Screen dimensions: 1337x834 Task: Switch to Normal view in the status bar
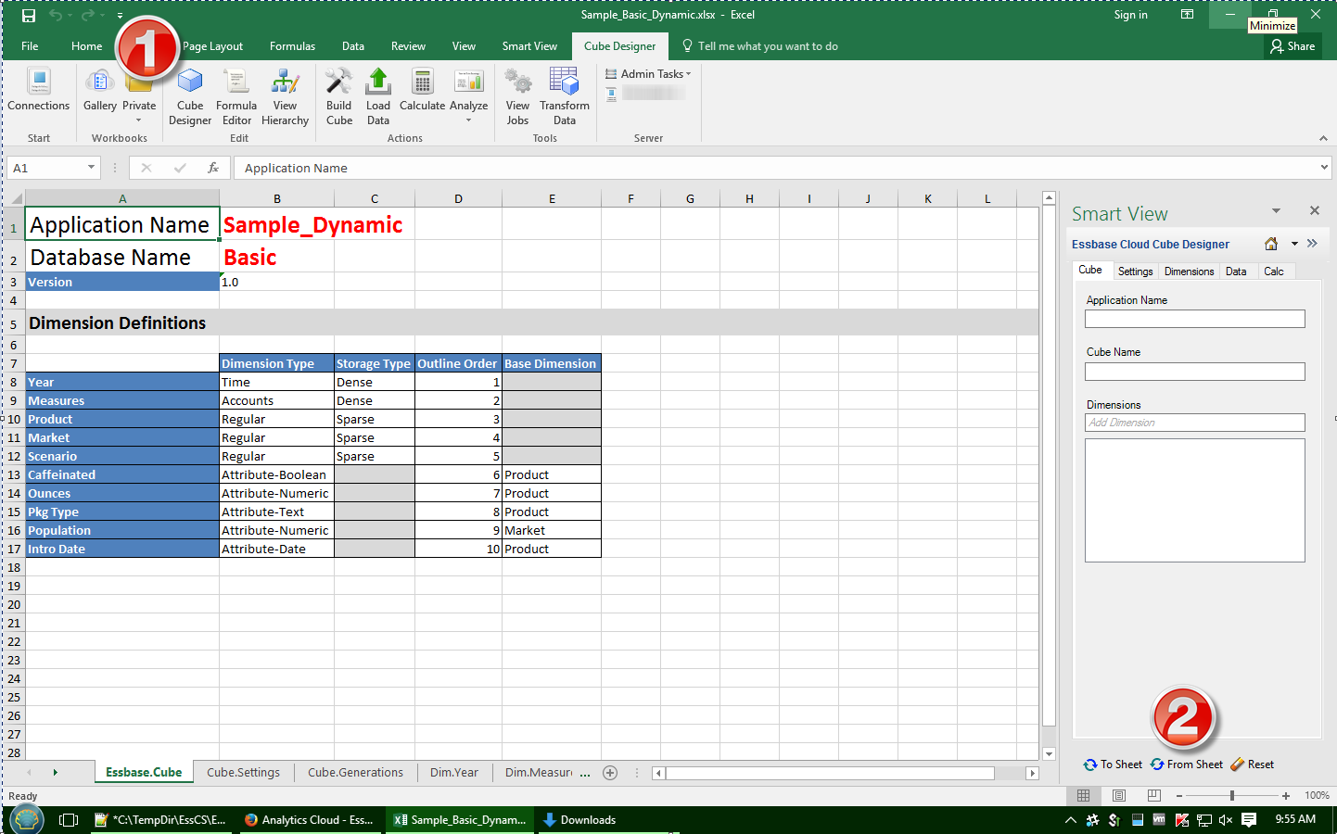[1083, 795]
